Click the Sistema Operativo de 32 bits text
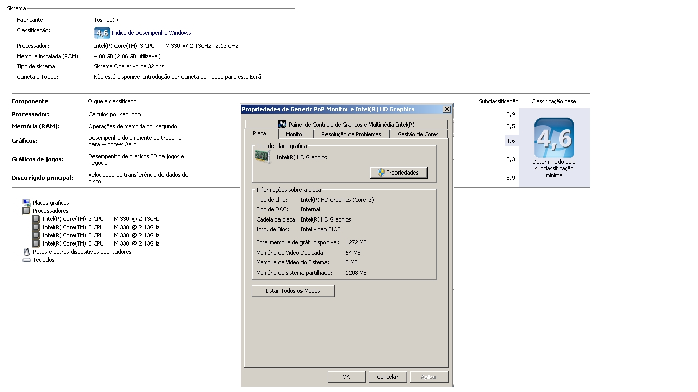The image size is (698, 392). pyautogui.click(x=129, y=66)
